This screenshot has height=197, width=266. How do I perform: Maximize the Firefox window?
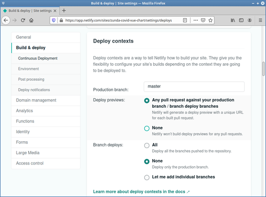pos(257,3)
